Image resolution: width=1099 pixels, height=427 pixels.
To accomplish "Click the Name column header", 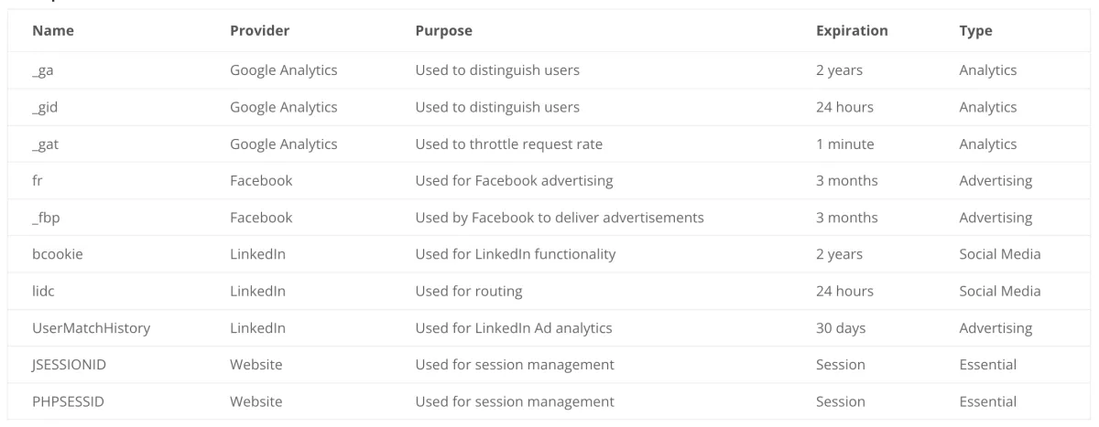I will (x=53, y=31).
